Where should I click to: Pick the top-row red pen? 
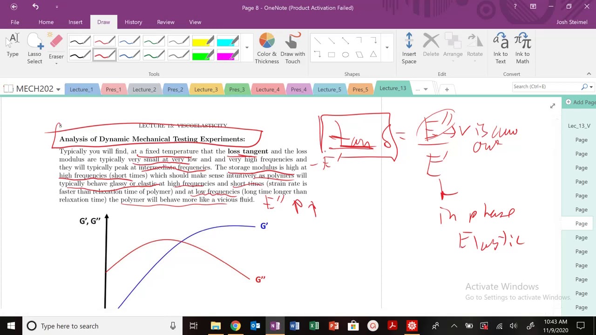[104, 42]
